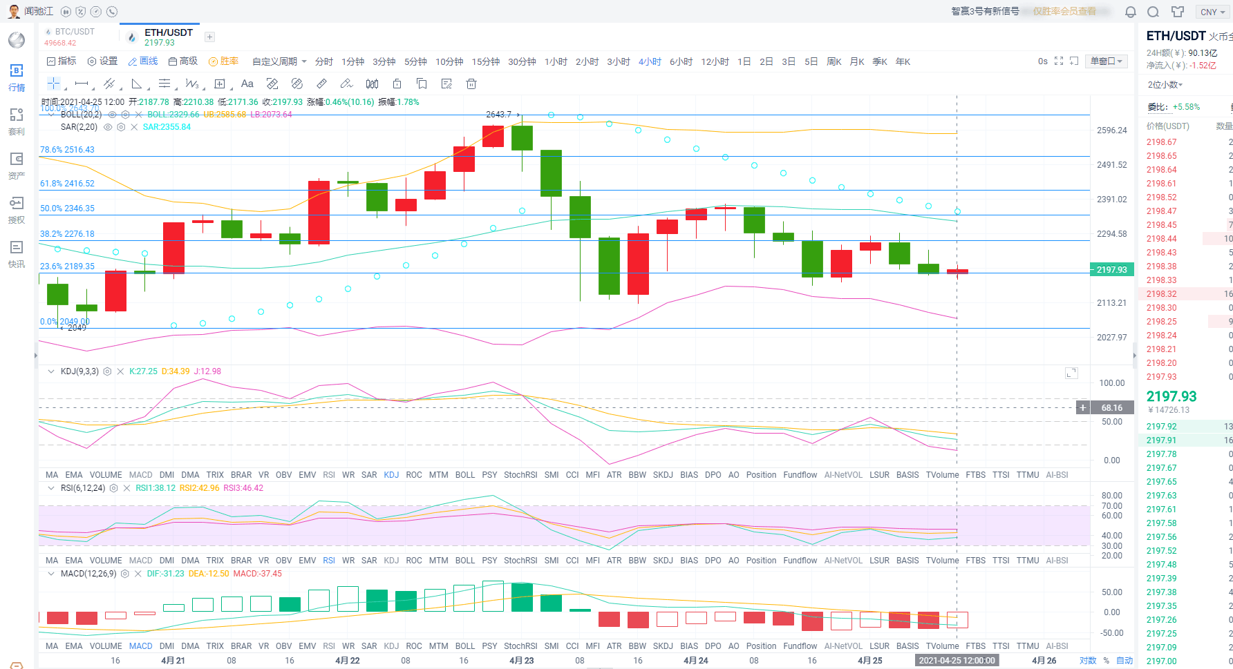
Task: Select the Elliott wave drawing tool
Action: (191, 84)
